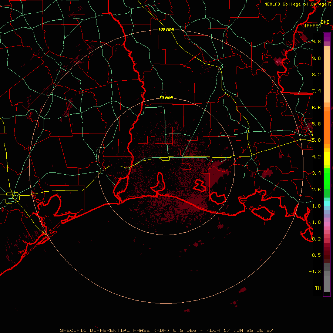Viewport: 333px width, 333px height.
Task: Click the cyan band of the color bar
Action: coord(327,203)
